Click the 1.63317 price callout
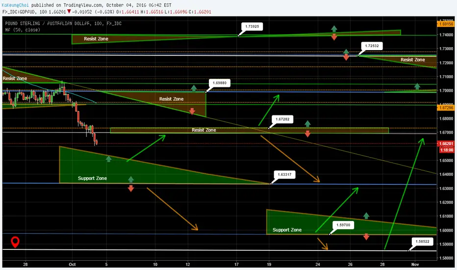The height and width of the screenshot is (270, 457). coord(284,175)
